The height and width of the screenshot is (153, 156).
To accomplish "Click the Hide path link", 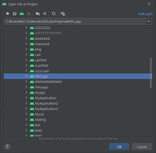I will 145,14.
